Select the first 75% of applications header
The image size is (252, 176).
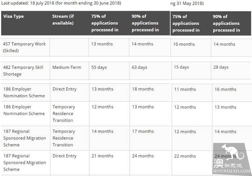[x=105, y=23]
